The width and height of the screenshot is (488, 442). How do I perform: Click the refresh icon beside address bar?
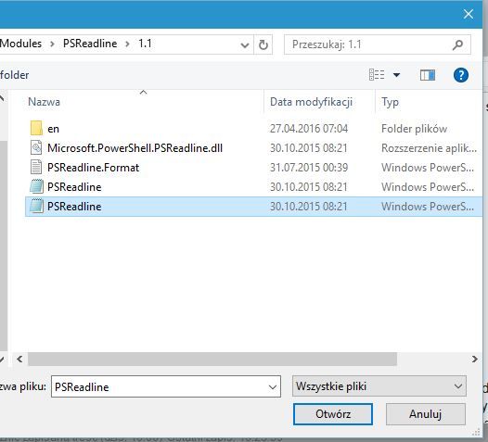point(263,44)
